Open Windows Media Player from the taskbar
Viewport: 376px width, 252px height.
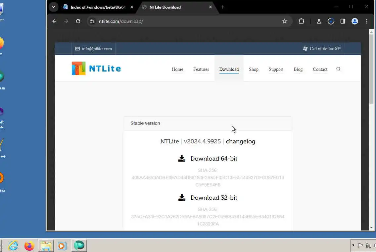point(62,245)
